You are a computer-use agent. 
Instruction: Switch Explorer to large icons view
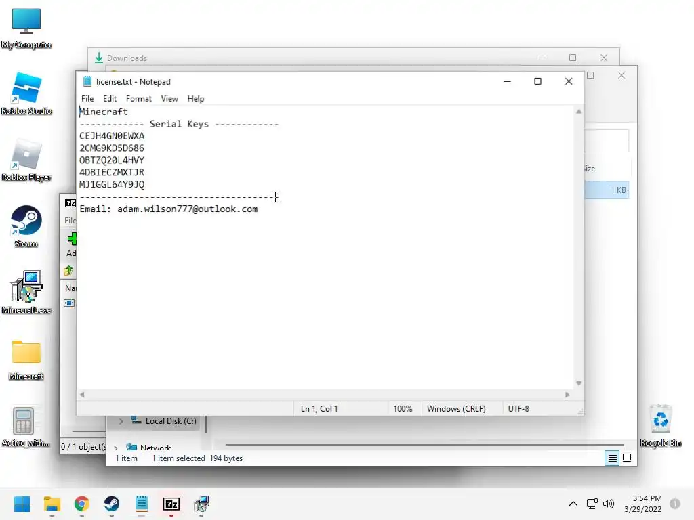[627, 458]
